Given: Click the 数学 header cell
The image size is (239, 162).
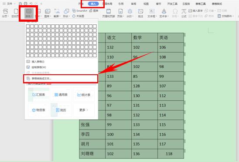Looking at the screenshot, I should point(144,38).
